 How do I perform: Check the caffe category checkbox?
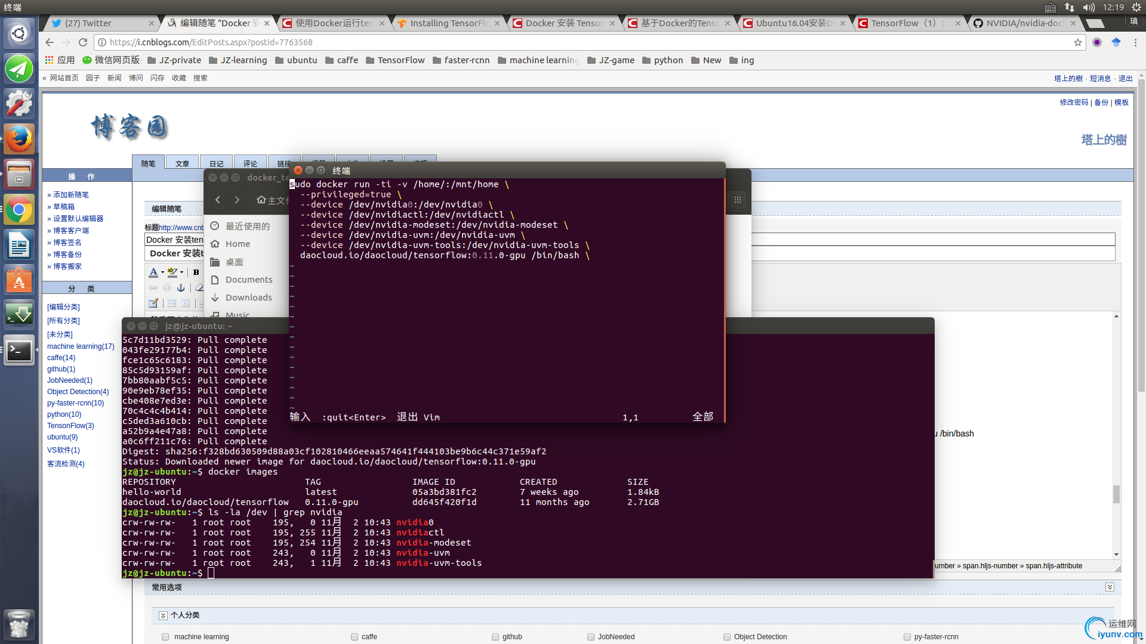click(355, 637)
